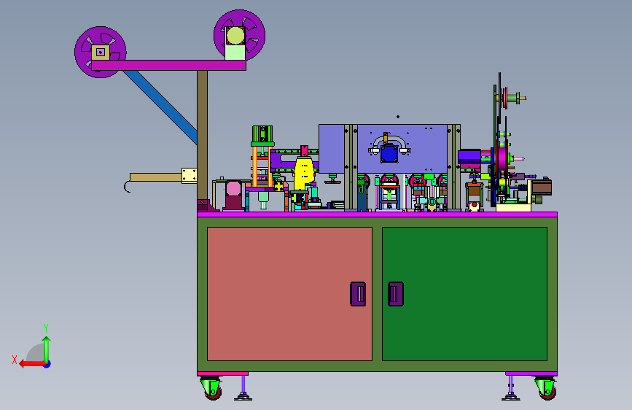Select the green cylinder atop the orange-post press
Screen dimensions: 632x410
pyautogui.click(x=262, y=134)
